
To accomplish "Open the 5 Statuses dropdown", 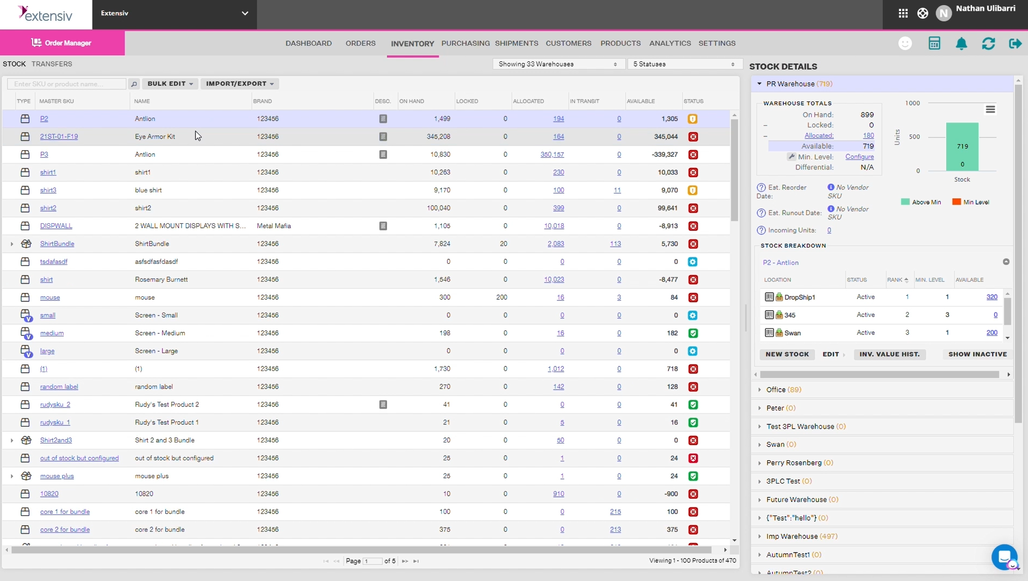I will click(x=684, y=64).
